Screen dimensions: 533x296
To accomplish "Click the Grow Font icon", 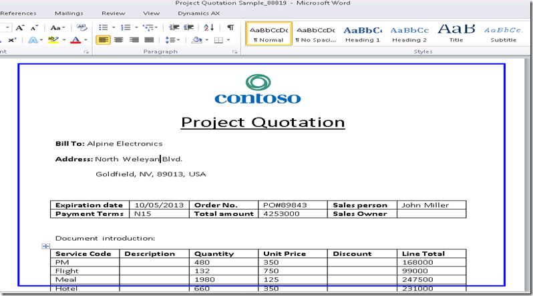I will click(19, 27).
